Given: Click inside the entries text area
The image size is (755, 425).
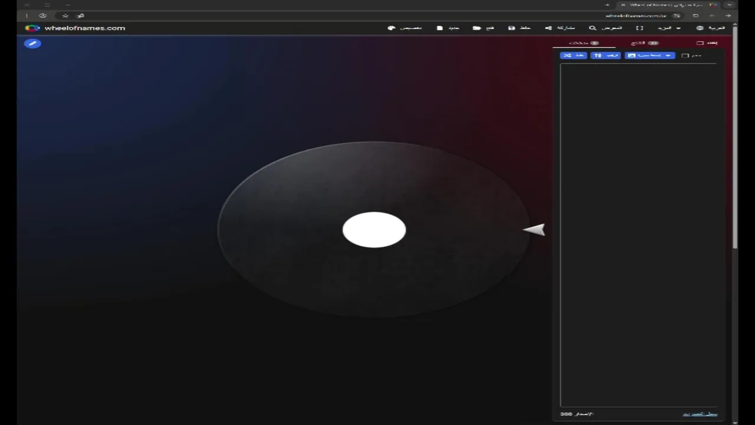Looking at the screenshot, I should pyautogui.click(x=639, y=235).
